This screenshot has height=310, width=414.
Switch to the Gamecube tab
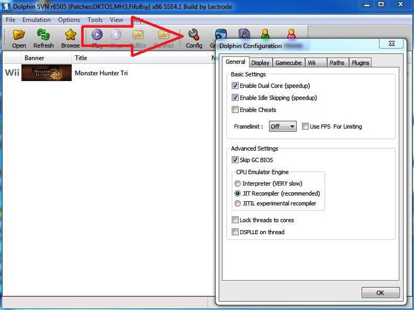coord(288,63)
